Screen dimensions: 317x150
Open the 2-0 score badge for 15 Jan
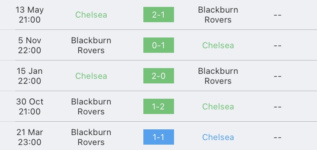click(159, 76)
